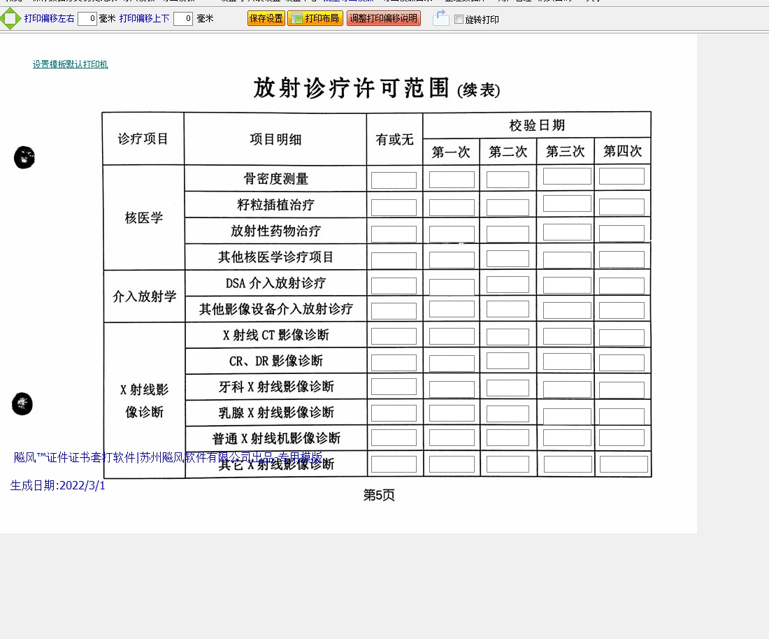Image resolution: width=769 pixels, height=639 pixels.
Task: Click the 打印偏移上下 label
Action: (145, 18)
